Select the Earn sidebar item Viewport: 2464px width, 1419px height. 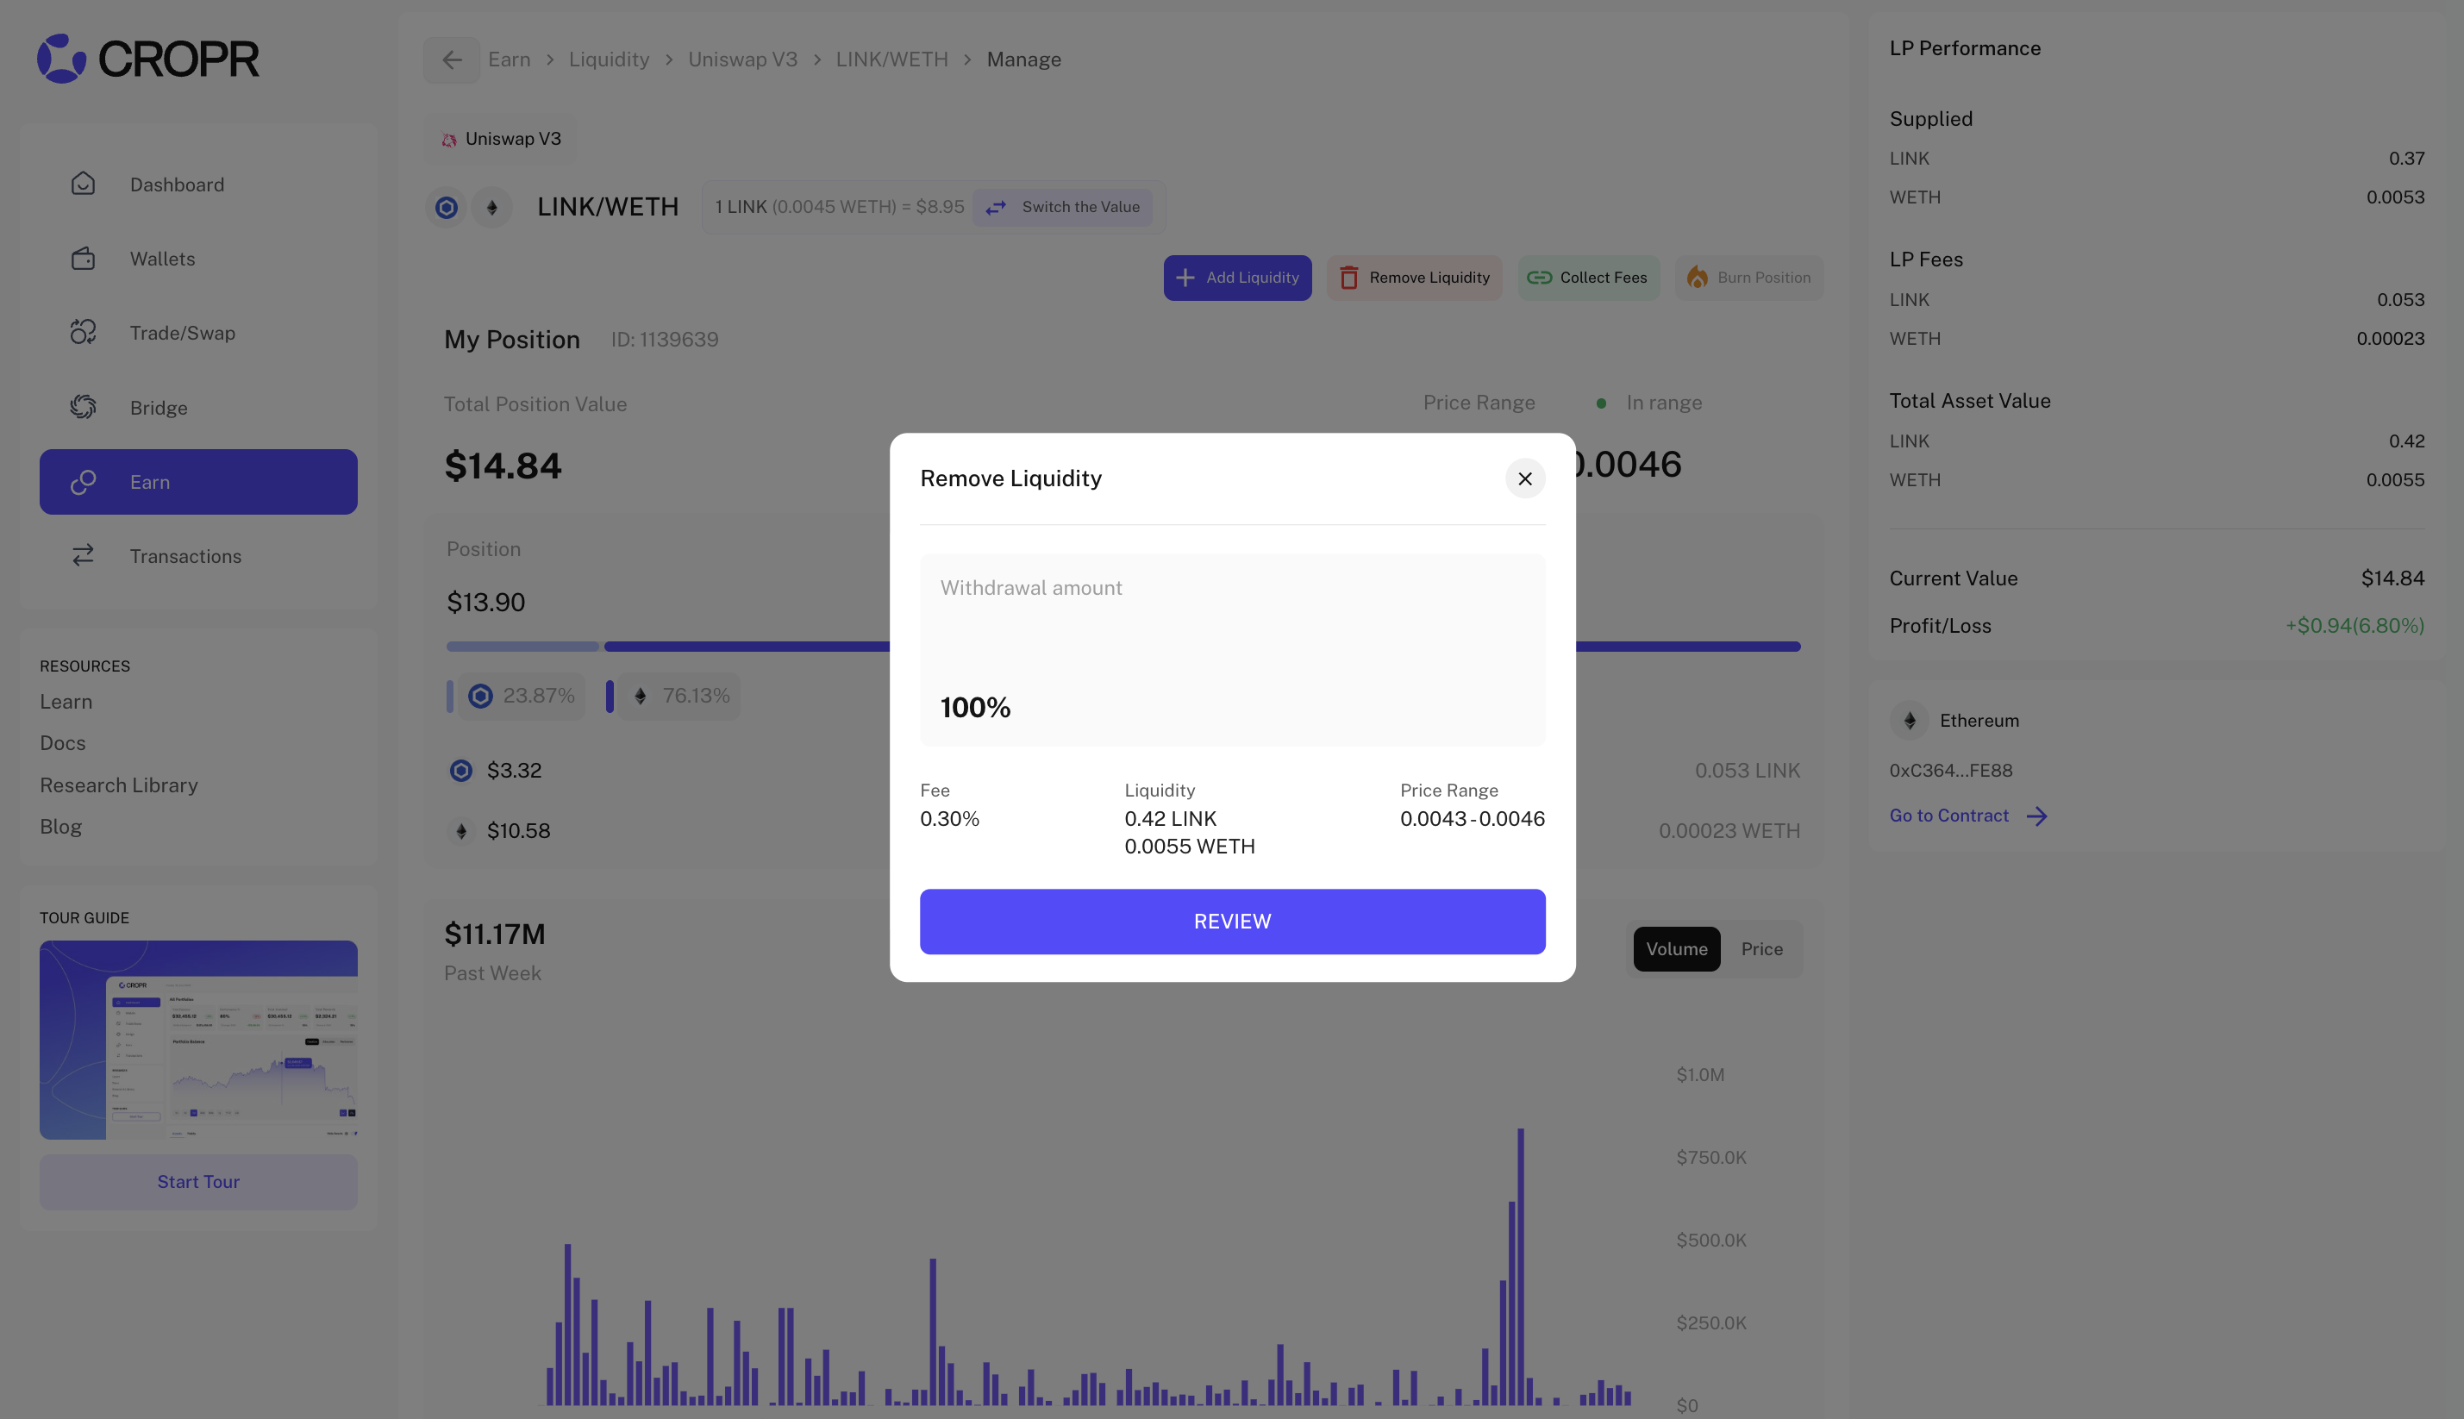197,481
